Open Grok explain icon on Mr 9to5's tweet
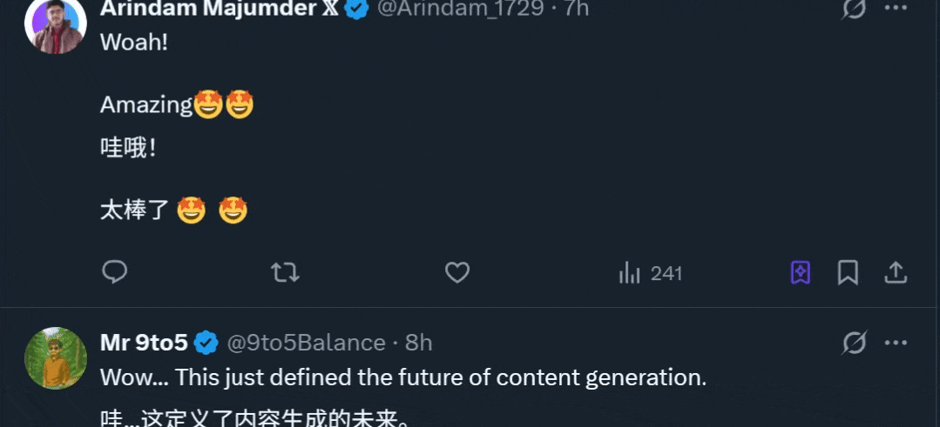 [854, 343]
